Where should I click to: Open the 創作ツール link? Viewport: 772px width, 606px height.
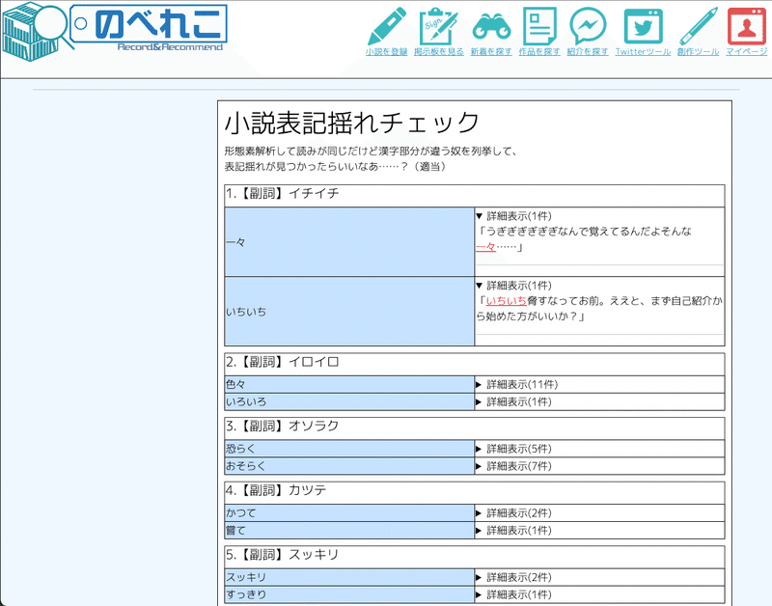tap(698, 52)
